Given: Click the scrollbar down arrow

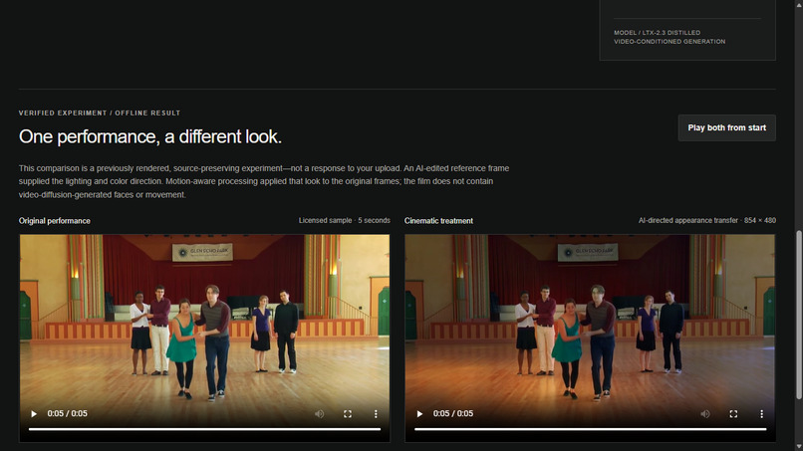Looking at the screenshot, I should pos(798,447).
